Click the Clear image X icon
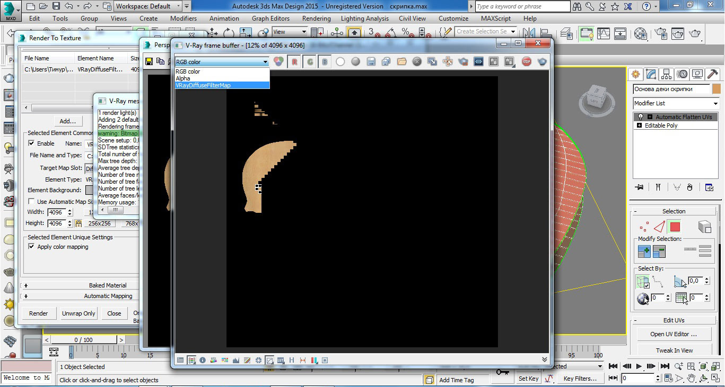The width and height of the screenshot is (725, 387). 417,62
